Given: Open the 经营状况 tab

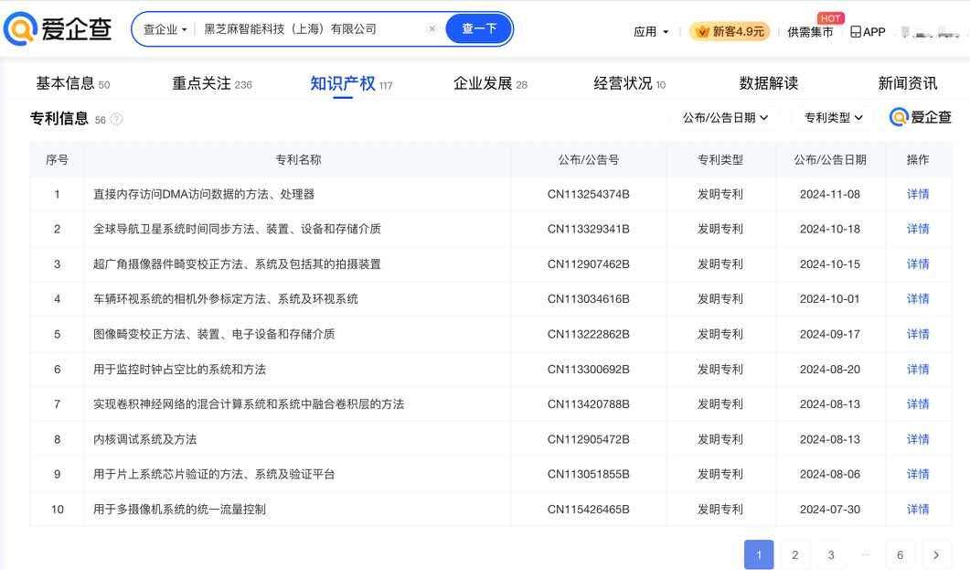Looking at the screenshot, I should point(629,83).
